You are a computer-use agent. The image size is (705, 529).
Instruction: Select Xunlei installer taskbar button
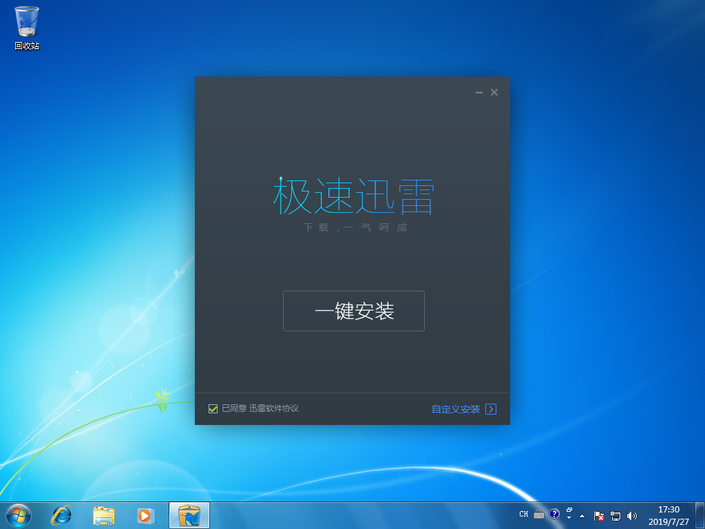pyautogui.click(x=189, y=515)
